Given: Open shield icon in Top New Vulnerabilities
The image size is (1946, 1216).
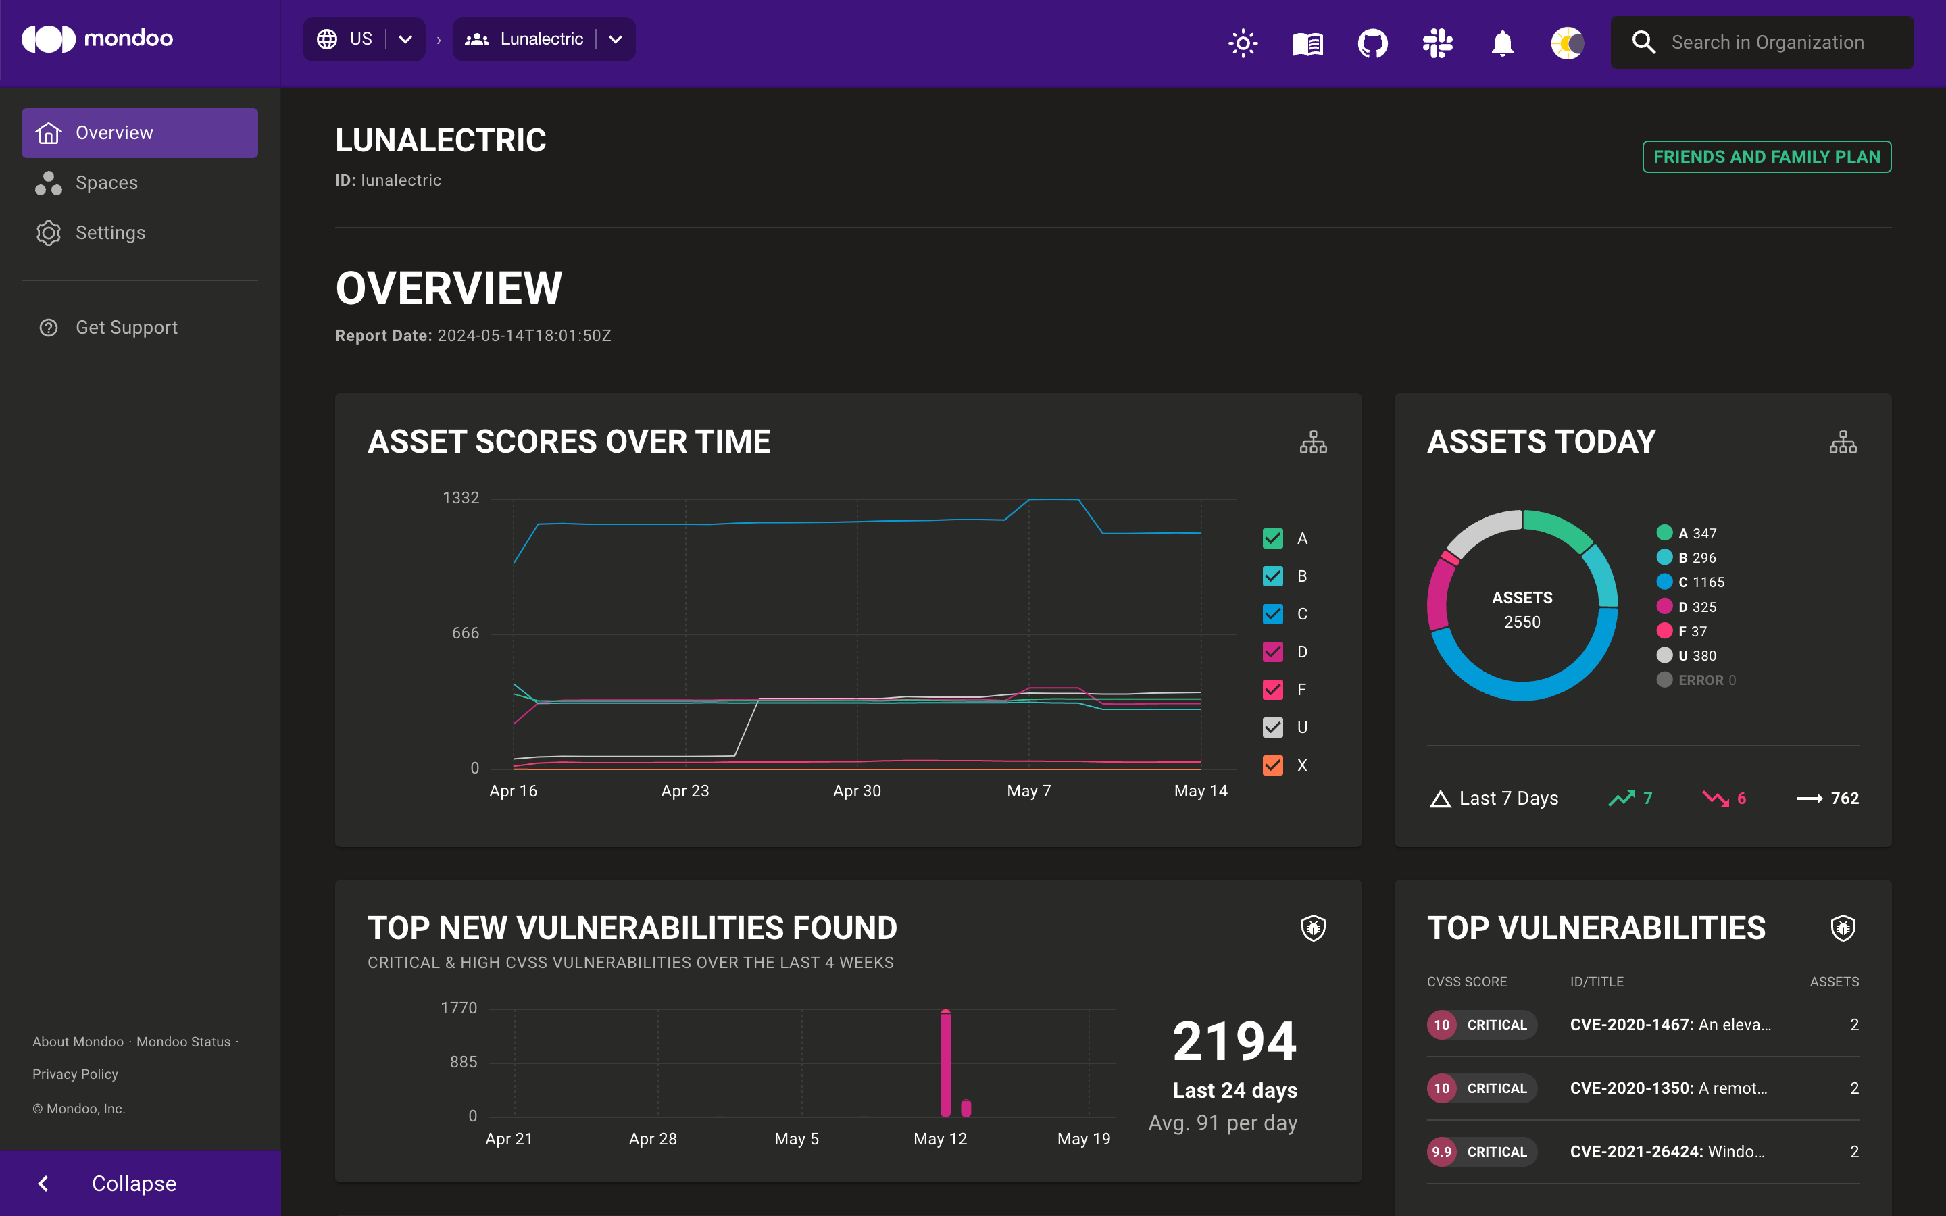Looking at the screenshot, I should [x=1313, y=928].
